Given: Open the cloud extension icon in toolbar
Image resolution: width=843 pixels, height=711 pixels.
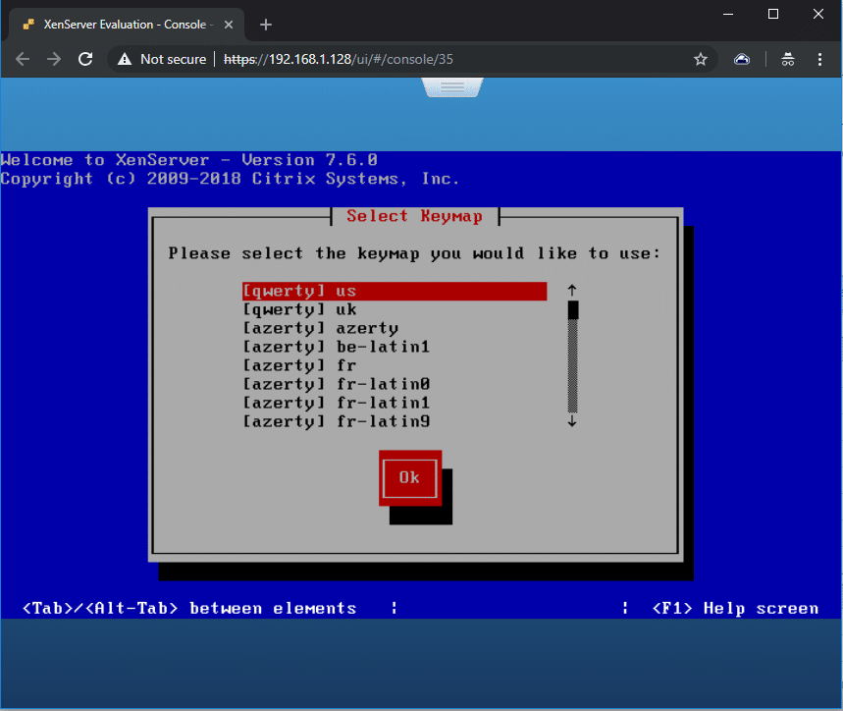Looking at the screenshot, I should click(742, 59).
